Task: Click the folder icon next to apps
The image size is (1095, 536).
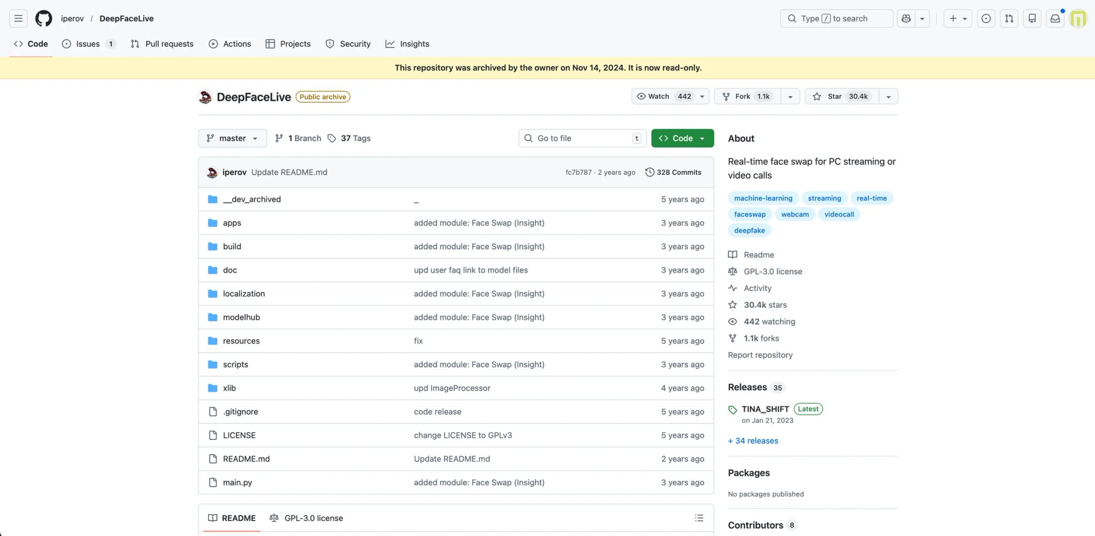Action: 213,223
